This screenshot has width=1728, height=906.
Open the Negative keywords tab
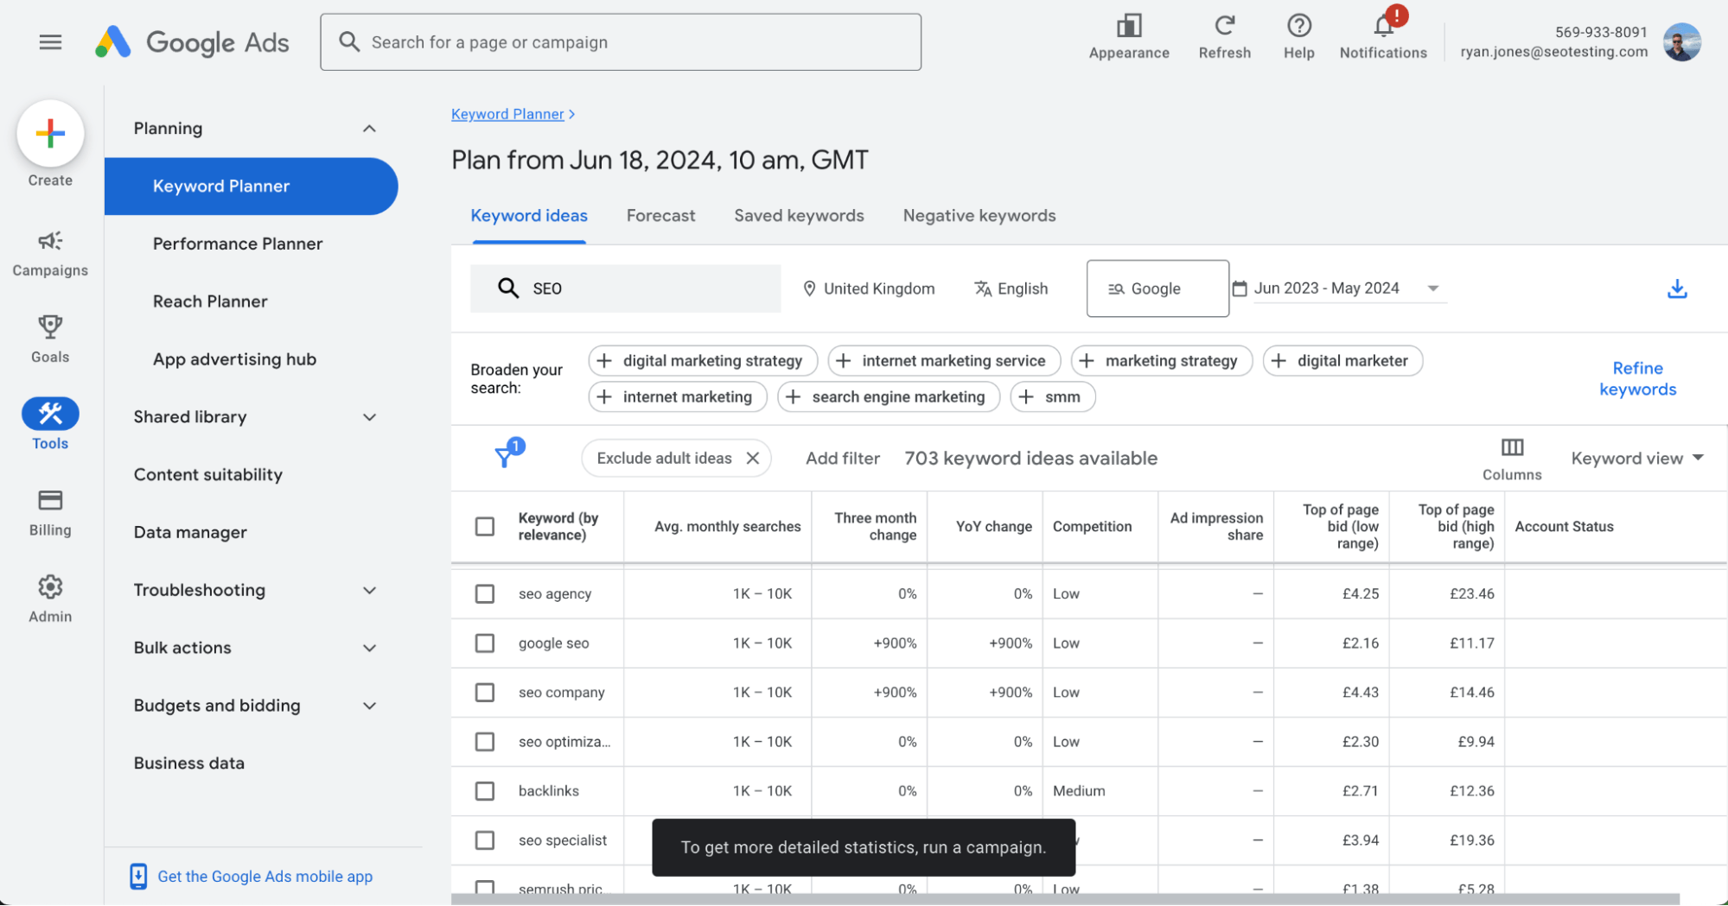(x=979, y=216)
